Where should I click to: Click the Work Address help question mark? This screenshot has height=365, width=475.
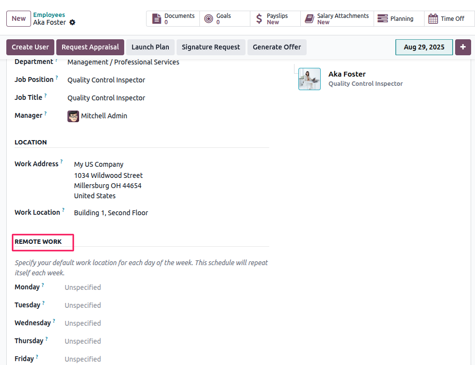[x=62, y=161]
